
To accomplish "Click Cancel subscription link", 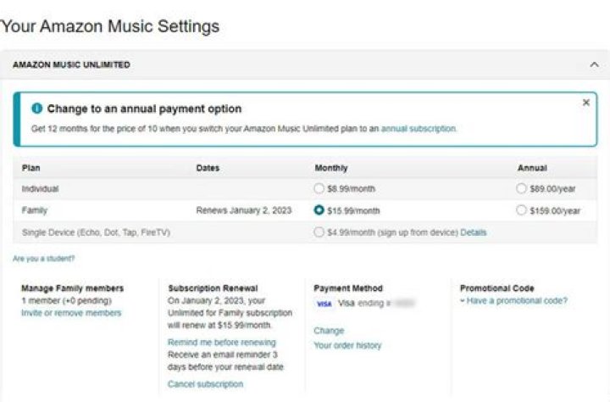I will pyautogui.click(x=205, y=384).
